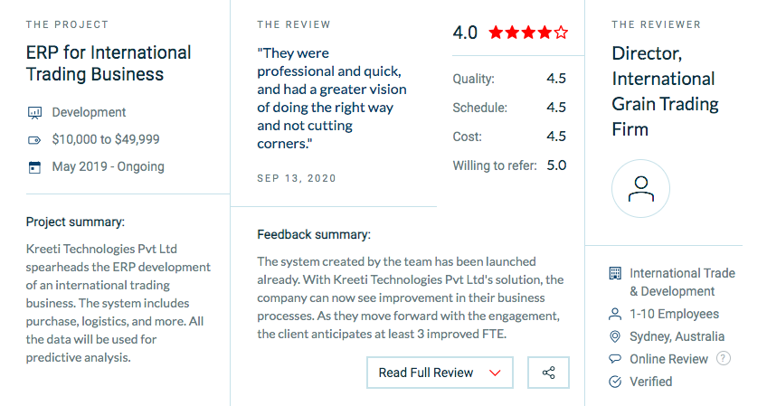
Task: Click the share icon button
Action: click(x=548, y=373)
